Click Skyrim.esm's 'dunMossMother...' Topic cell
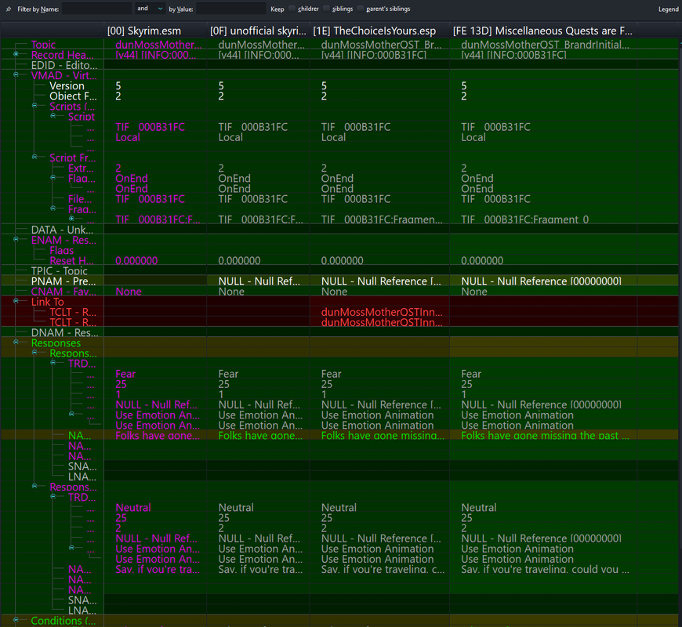Image resolution: width=682 pixels, height=627 pixels. coord(158,45)
